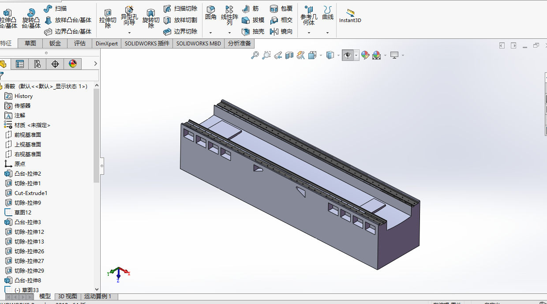
Task: Click Edit Appearance color ball icon
Action: click(365, 55)
